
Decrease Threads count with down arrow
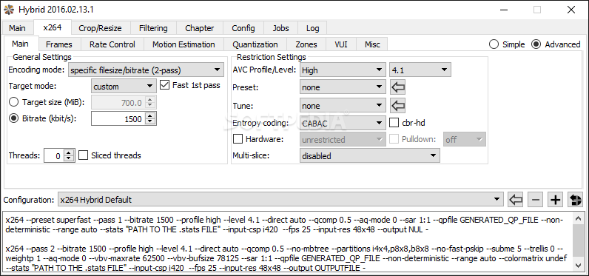[69, 158]
